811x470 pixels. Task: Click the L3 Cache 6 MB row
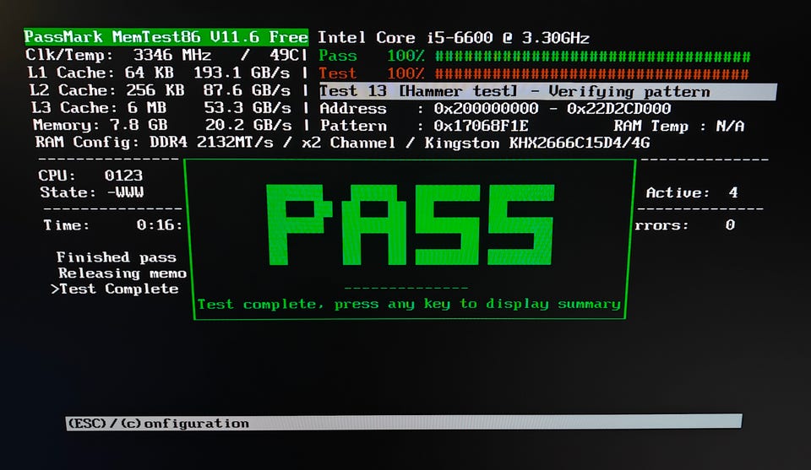point(161,107)
